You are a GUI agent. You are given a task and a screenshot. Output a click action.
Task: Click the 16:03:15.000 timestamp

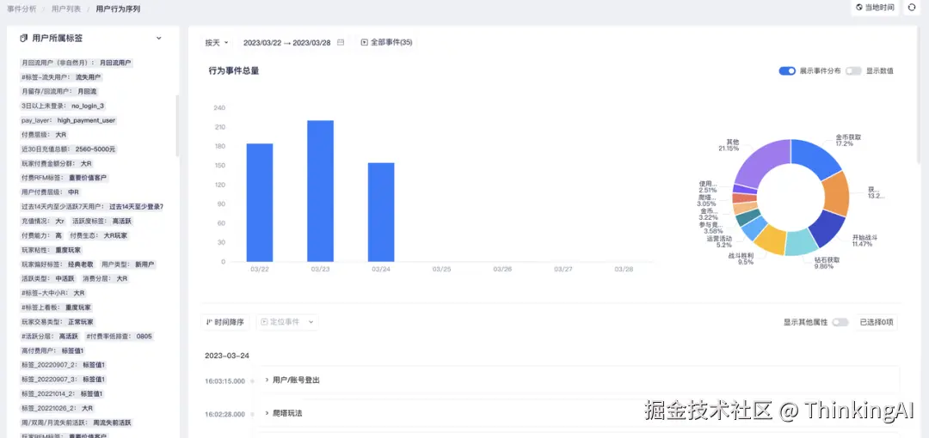(x=225, y=380)
